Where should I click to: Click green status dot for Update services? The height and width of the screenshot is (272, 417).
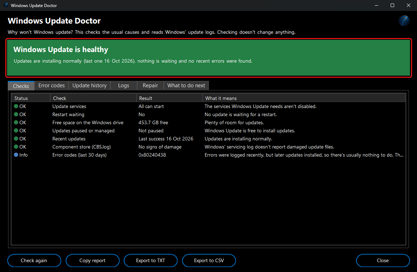click(16, 106)
